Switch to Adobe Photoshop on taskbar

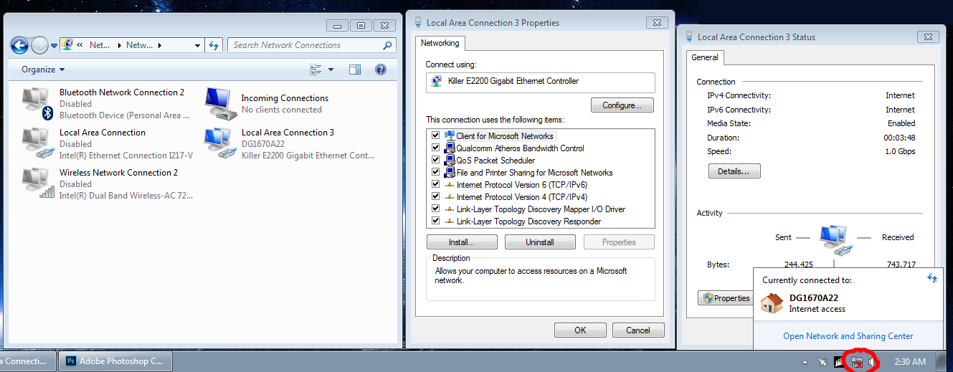point(116,361)
